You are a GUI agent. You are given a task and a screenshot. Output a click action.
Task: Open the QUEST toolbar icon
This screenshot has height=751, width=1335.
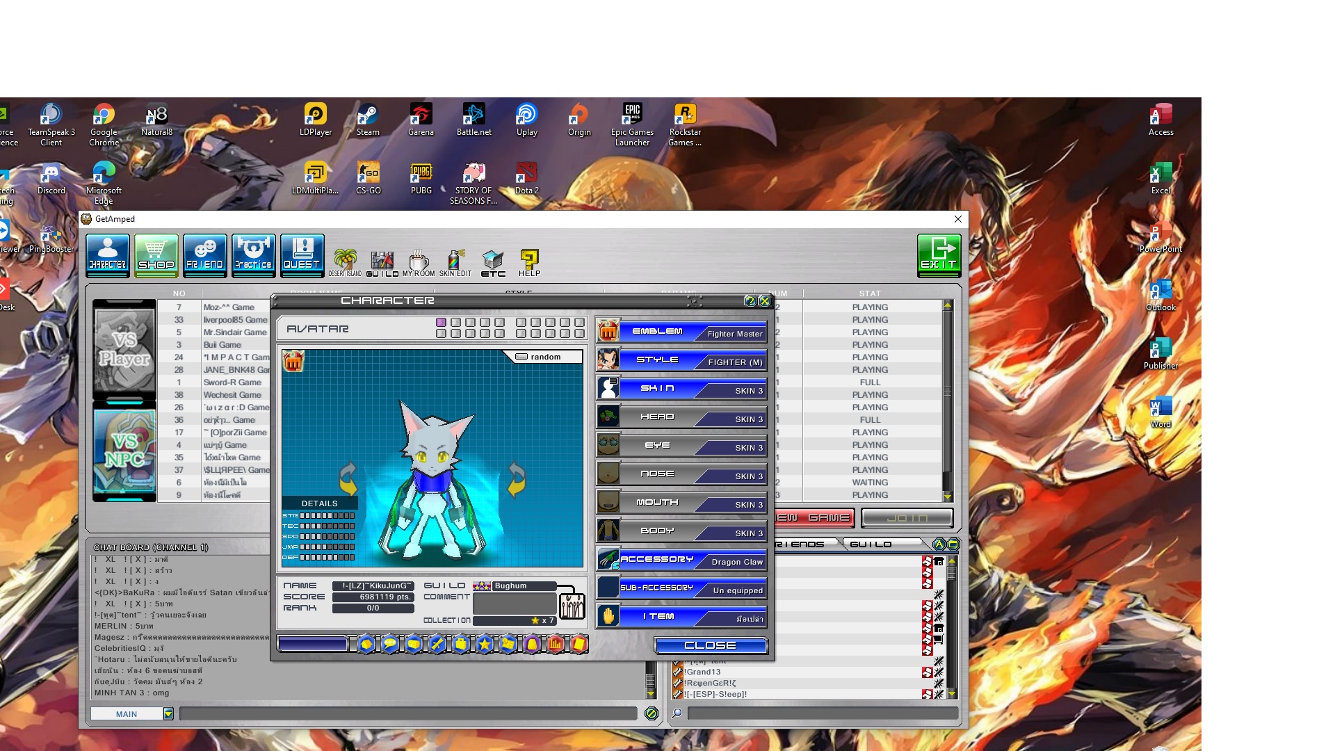(302, 255)
